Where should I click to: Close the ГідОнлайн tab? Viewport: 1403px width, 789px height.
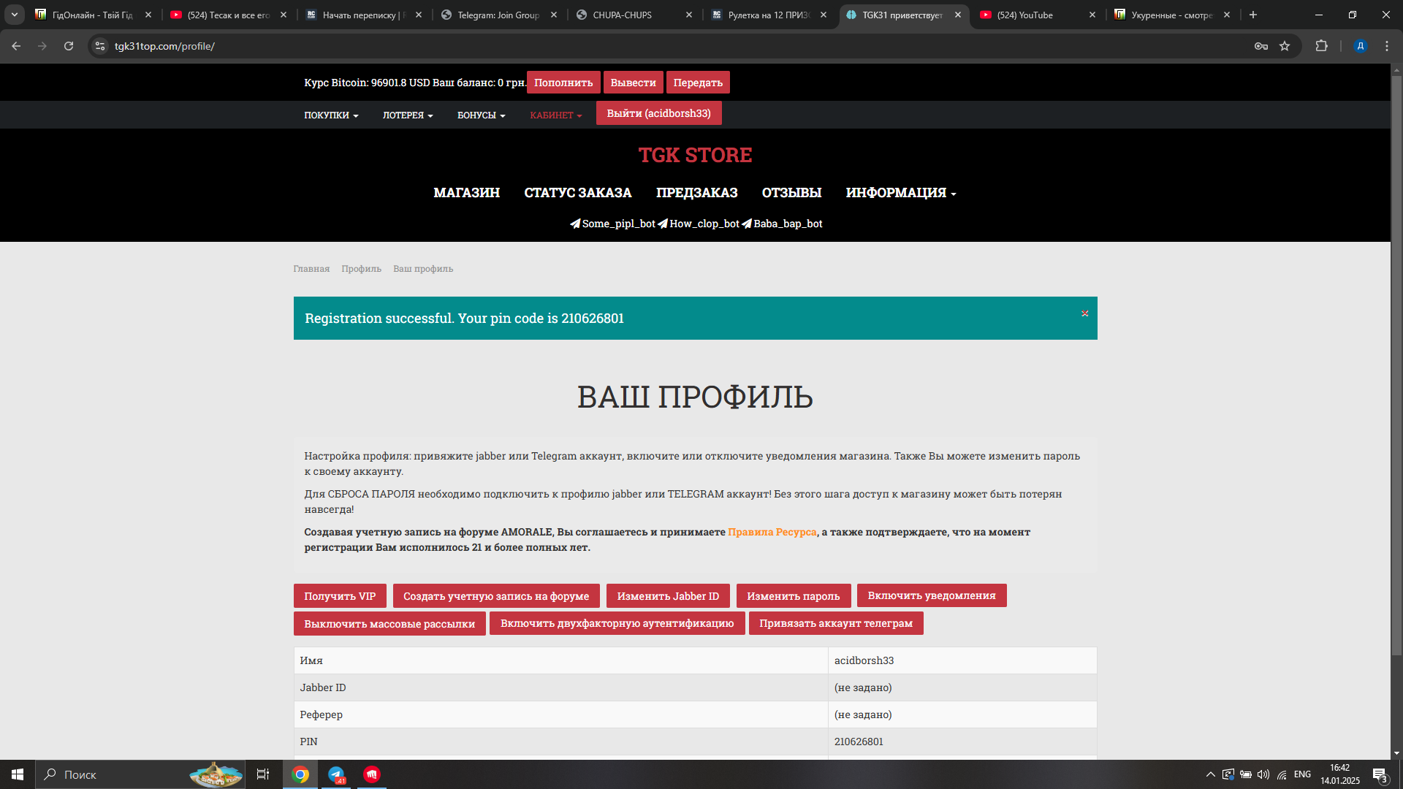point(148,15)
